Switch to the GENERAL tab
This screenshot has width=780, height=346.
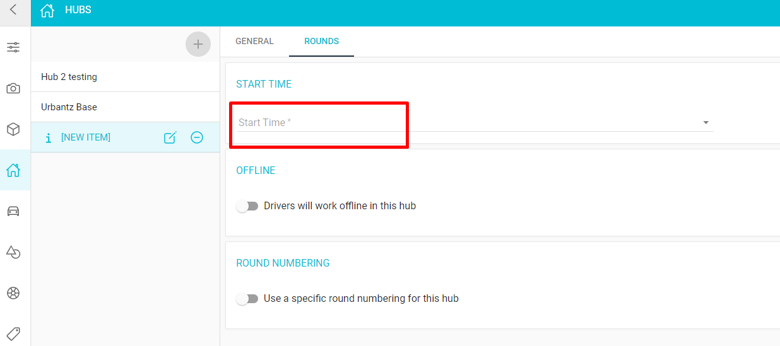click(x=254, y=41)
